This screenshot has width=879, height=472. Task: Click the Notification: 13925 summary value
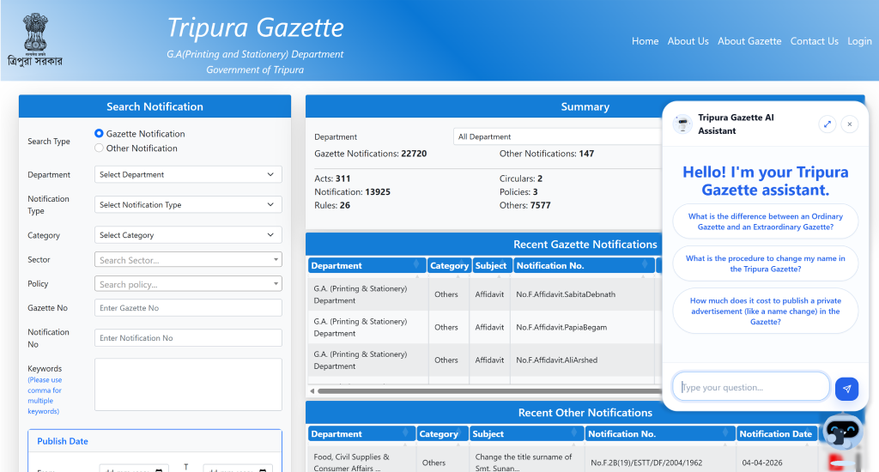pyautogui.click(x=352, y=191)
